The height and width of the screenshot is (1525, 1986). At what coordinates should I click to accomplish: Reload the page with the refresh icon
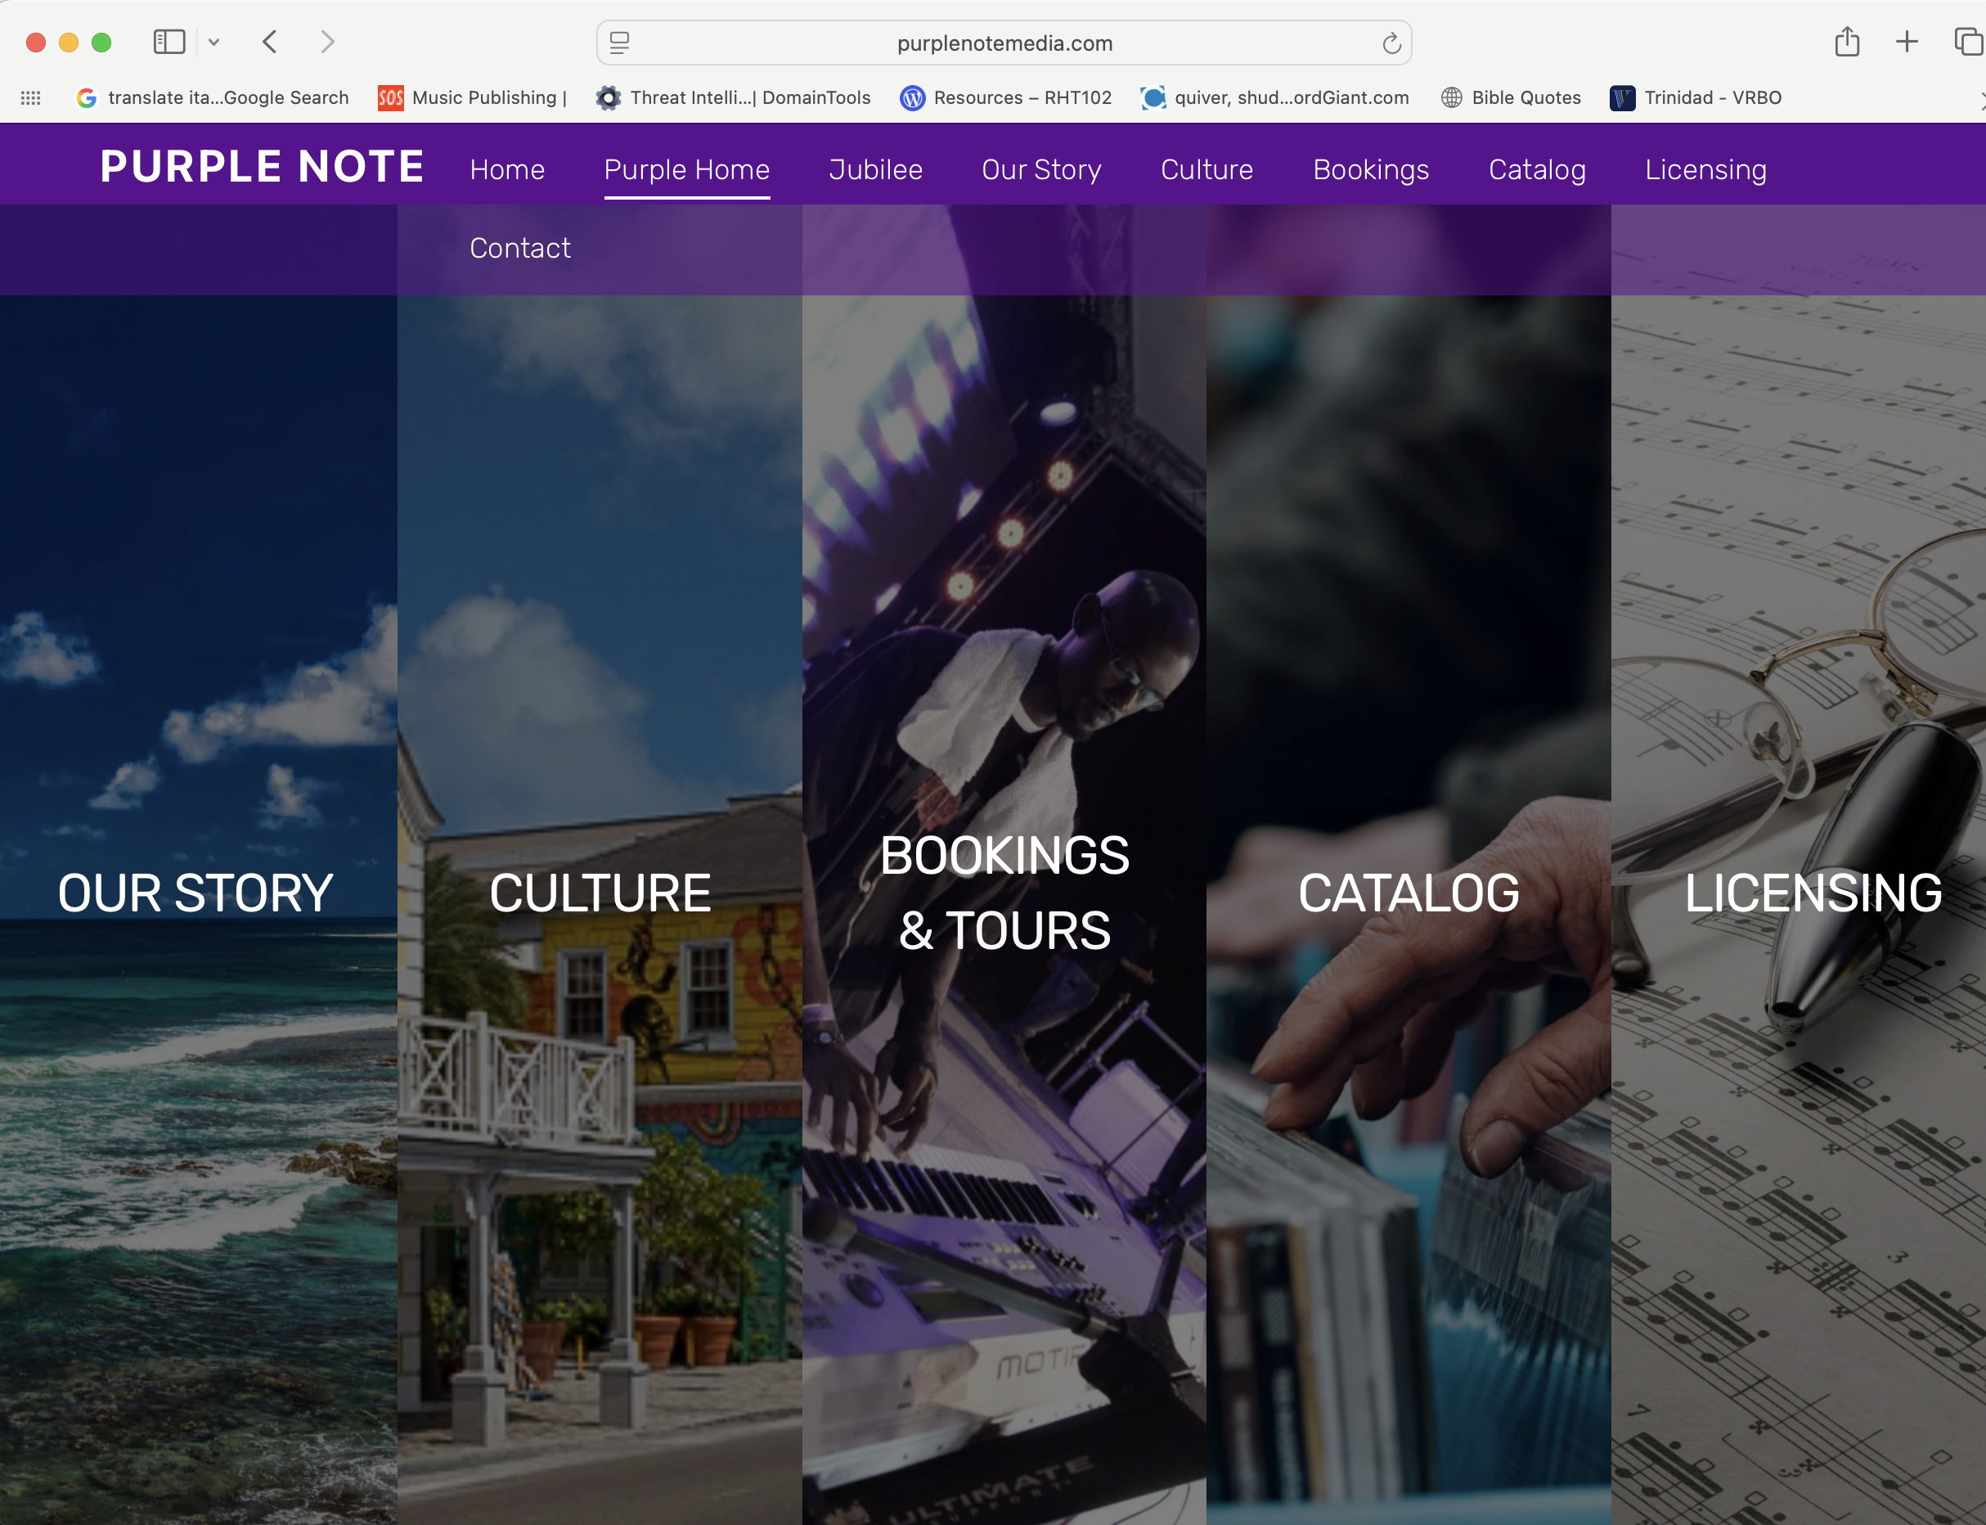tap(1391, 43)
